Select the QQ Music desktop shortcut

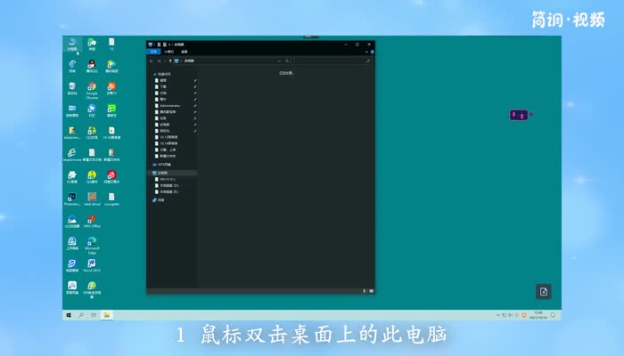(92, 177)
